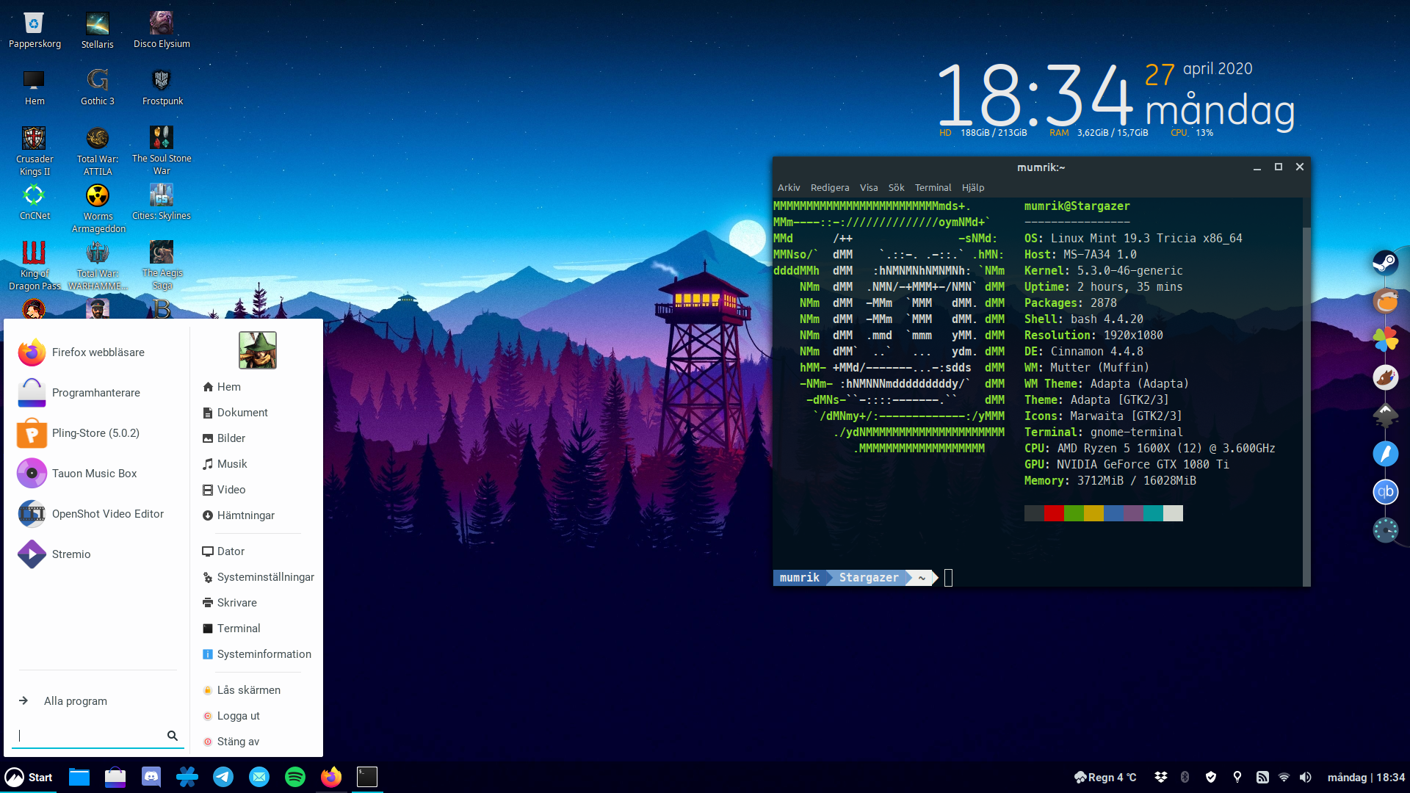Screen dimensions: 1410x793
Task: Click the Dropbox tray icon
Action: tap(1161, 777)
